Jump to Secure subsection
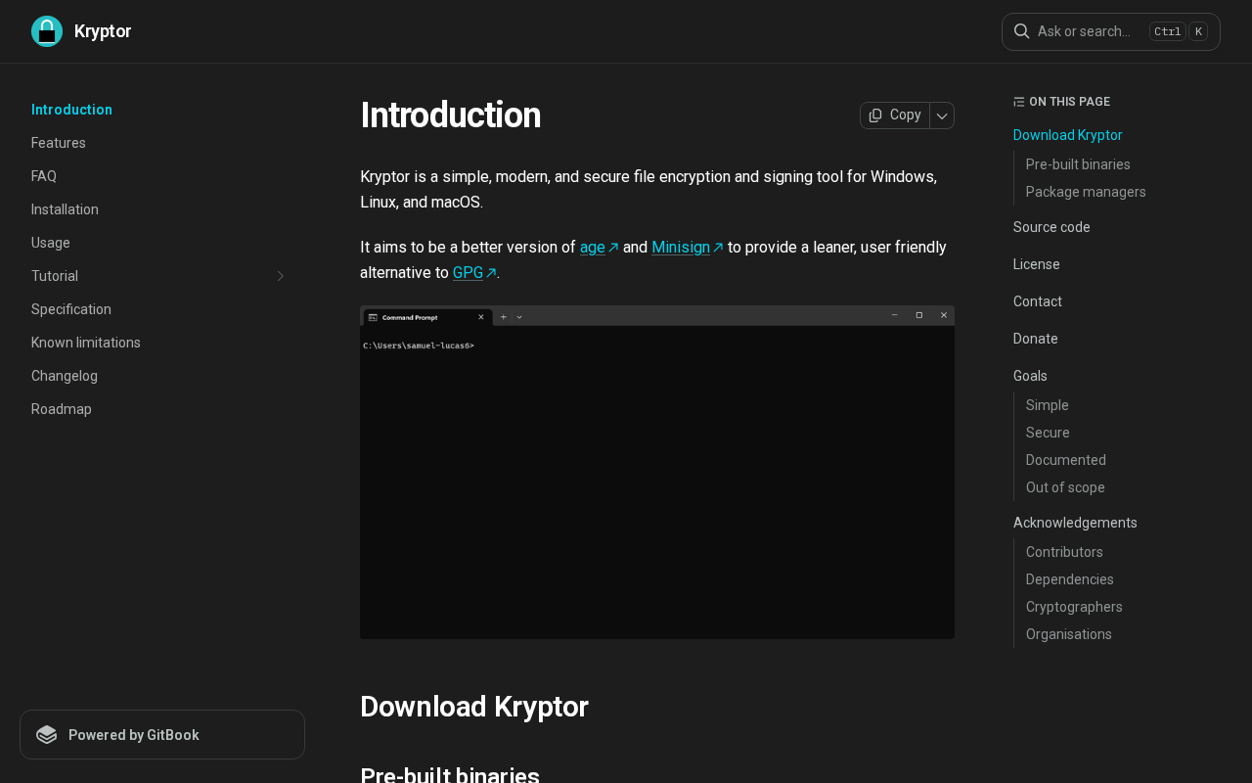This screenshot has width=1252, height=783. tap(1048, 433)
